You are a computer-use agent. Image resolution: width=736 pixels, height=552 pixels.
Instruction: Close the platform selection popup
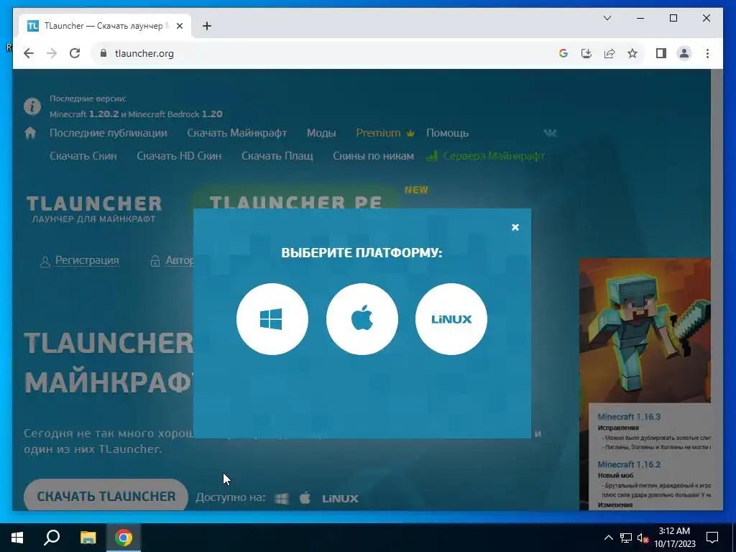click(515, 227)
